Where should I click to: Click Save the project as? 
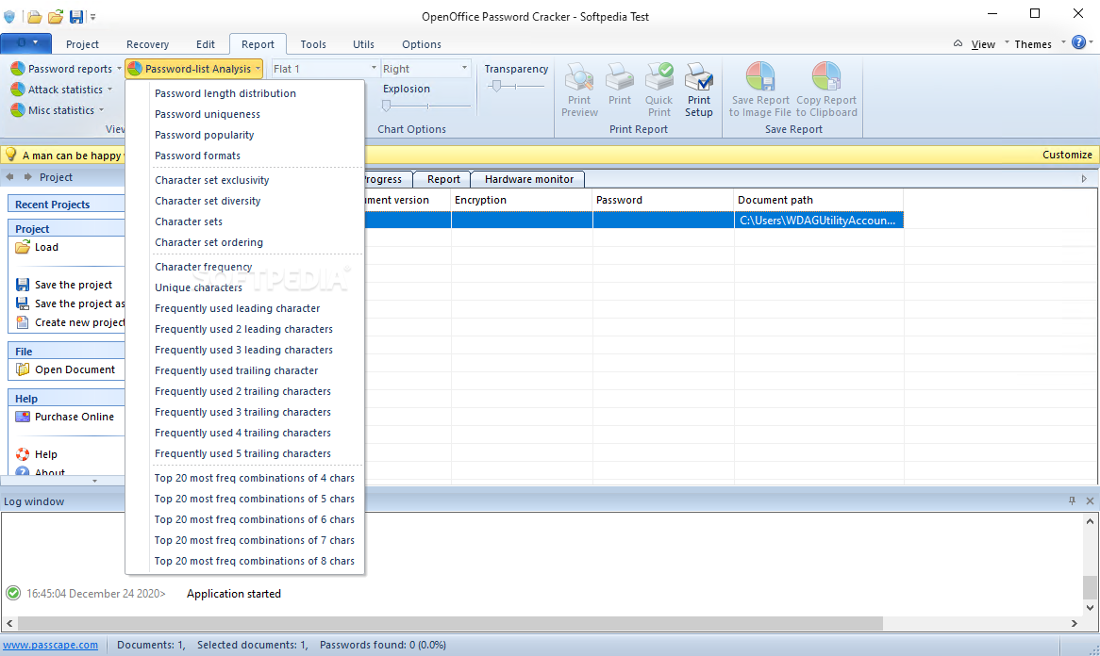pos(80,303)
